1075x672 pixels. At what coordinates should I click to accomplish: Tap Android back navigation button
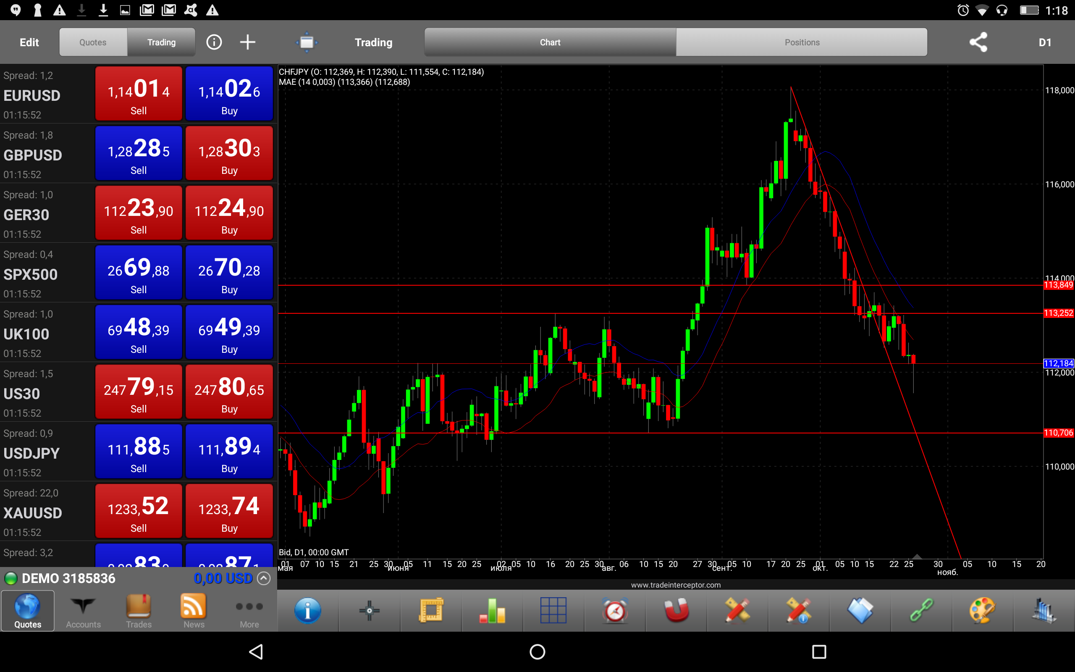(x=256, y=652)
